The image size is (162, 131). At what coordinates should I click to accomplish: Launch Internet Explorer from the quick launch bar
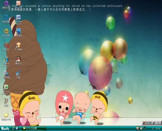(x=13, y=129)
